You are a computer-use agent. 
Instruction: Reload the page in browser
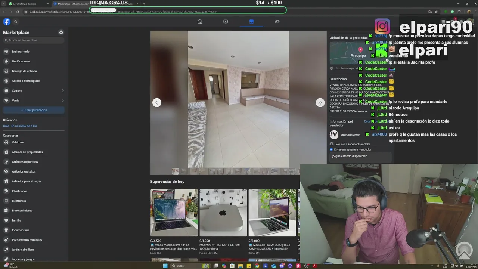[18, 12]
